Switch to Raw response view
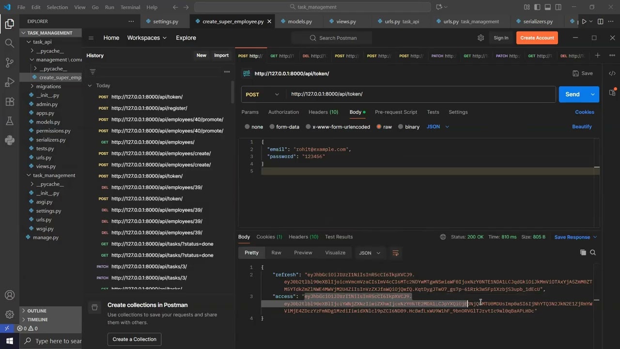This screenshot has height=349, width=620. coord(276,253)
